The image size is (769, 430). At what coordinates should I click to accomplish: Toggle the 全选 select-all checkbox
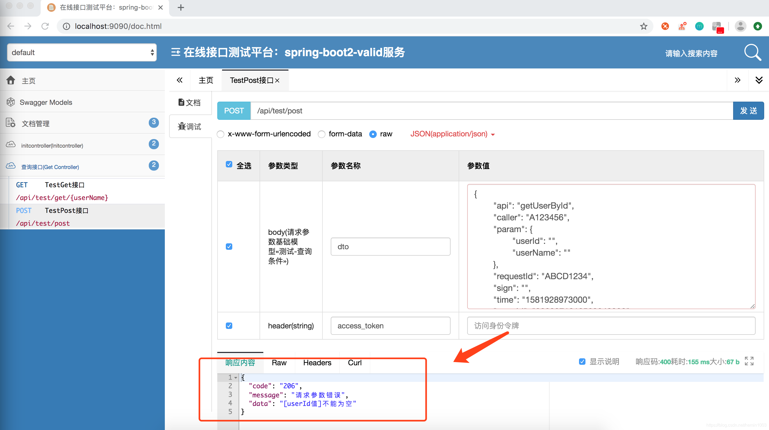229,164
